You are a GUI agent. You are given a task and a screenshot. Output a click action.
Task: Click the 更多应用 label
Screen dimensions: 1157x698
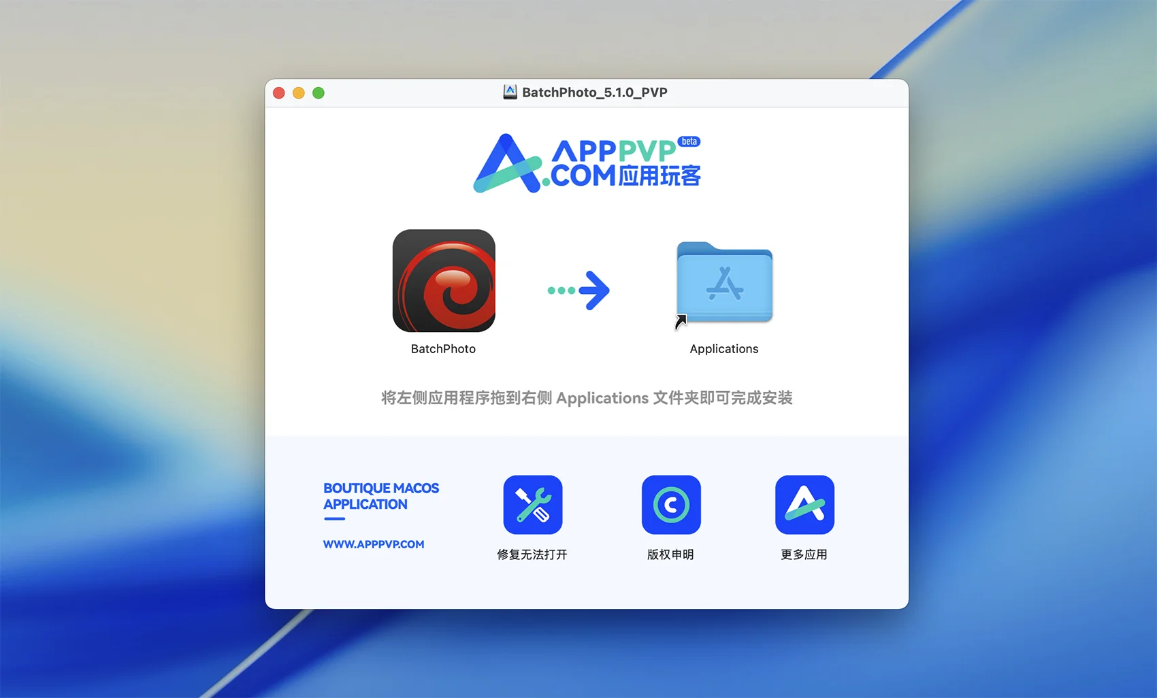(804, 554)
